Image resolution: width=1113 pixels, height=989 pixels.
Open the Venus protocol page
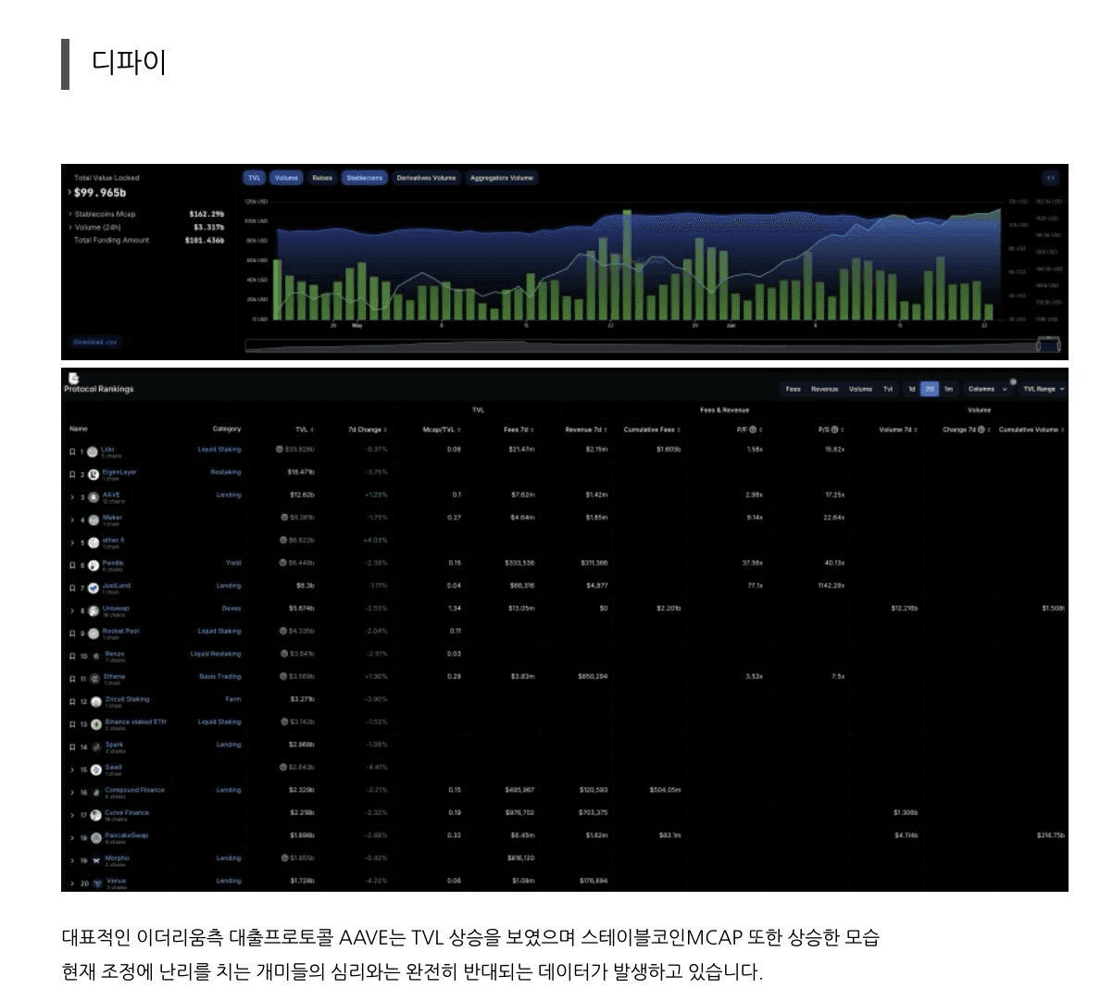point(116,881)
